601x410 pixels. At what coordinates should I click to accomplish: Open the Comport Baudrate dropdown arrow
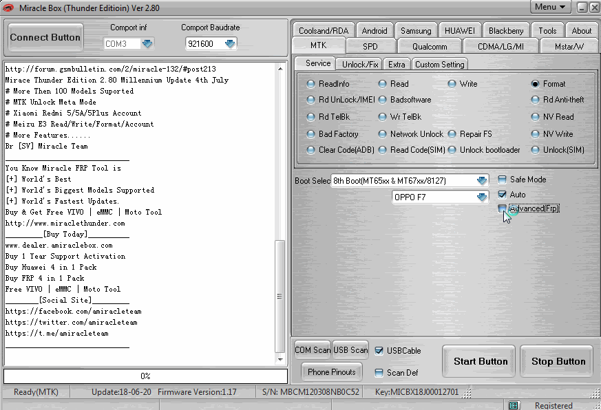[230, 43]
